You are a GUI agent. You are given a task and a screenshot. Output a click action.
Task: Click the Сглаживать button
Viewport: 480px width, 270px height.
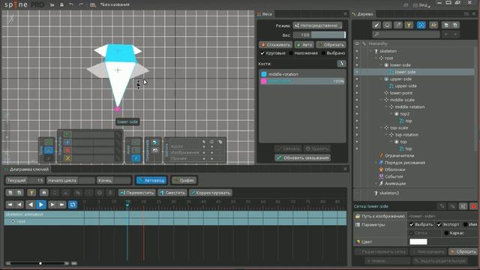(x=275, y=45)
